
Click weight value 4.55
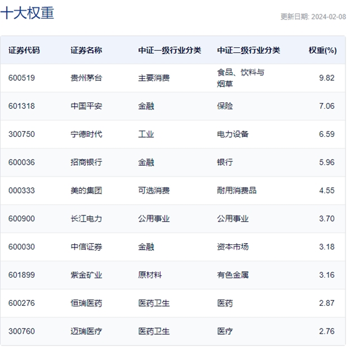pos(327,190)
